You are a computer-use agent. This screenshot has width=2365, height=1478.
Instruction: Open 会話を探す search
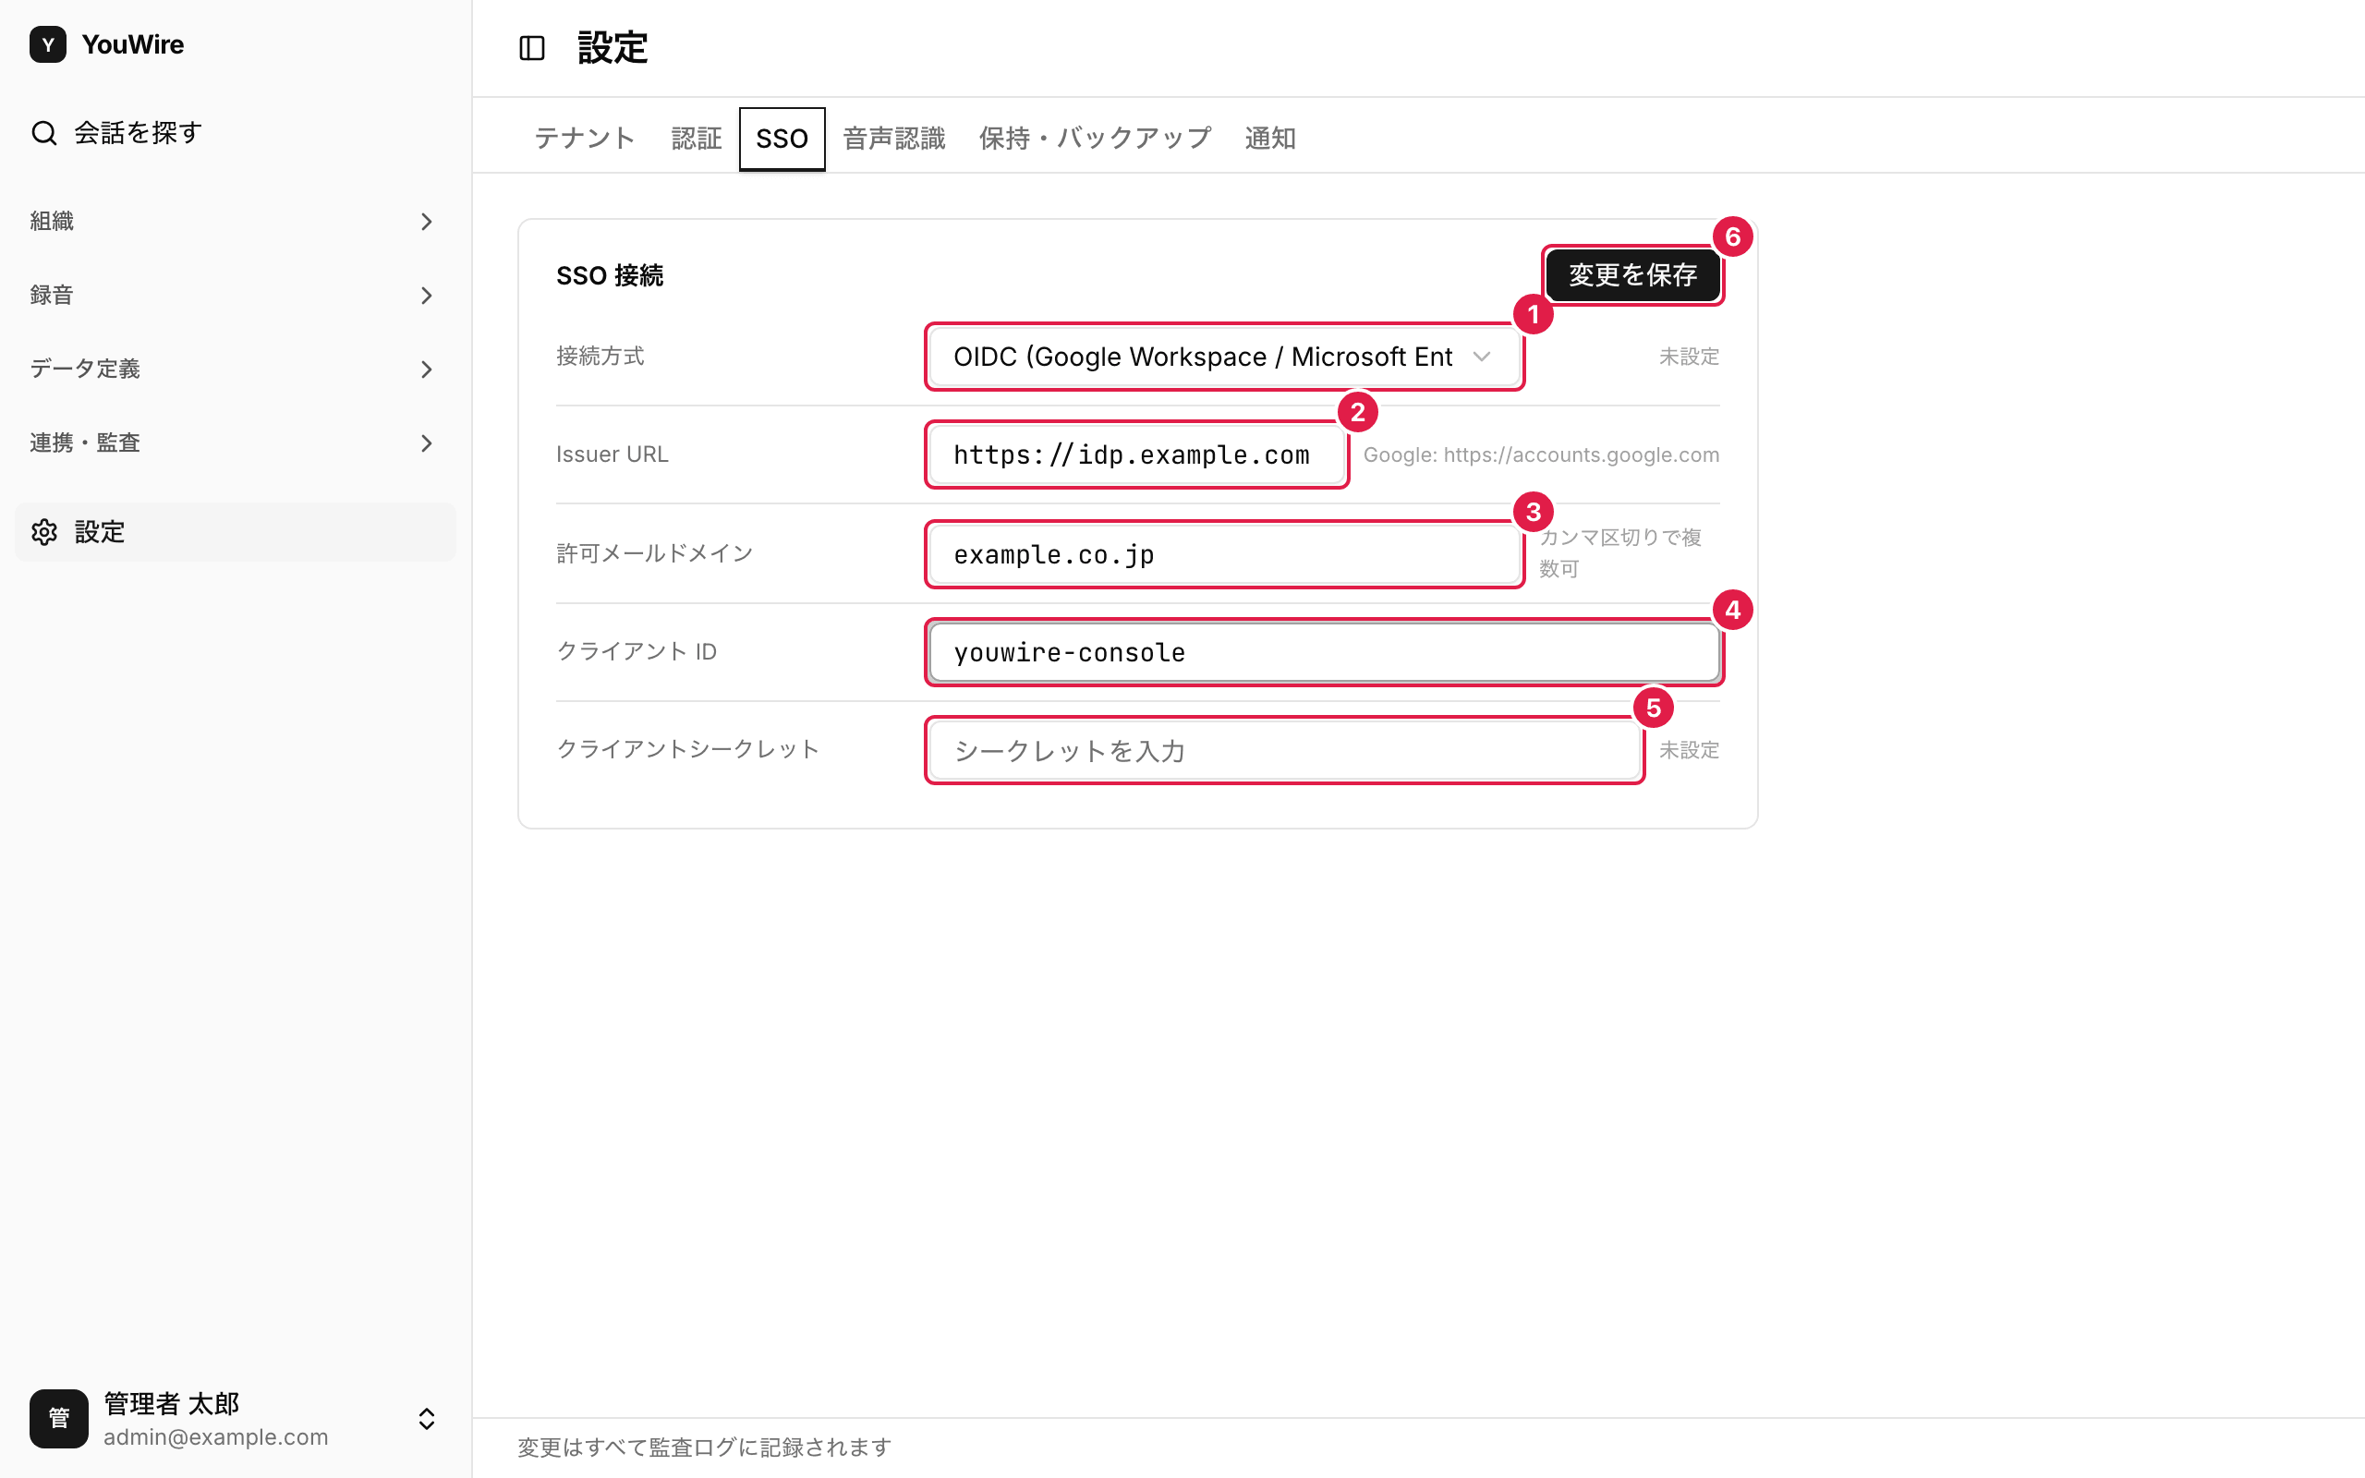coord(236,133)
